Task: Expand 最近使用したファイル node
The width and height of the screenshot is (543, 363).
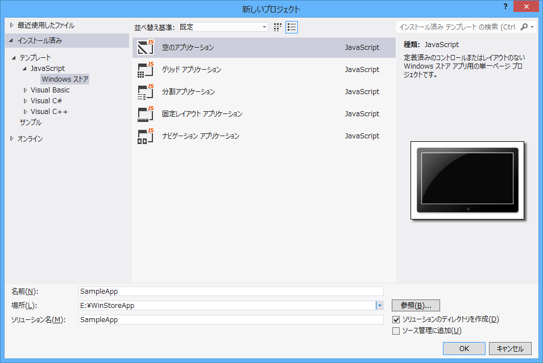Action: point(11,25)
